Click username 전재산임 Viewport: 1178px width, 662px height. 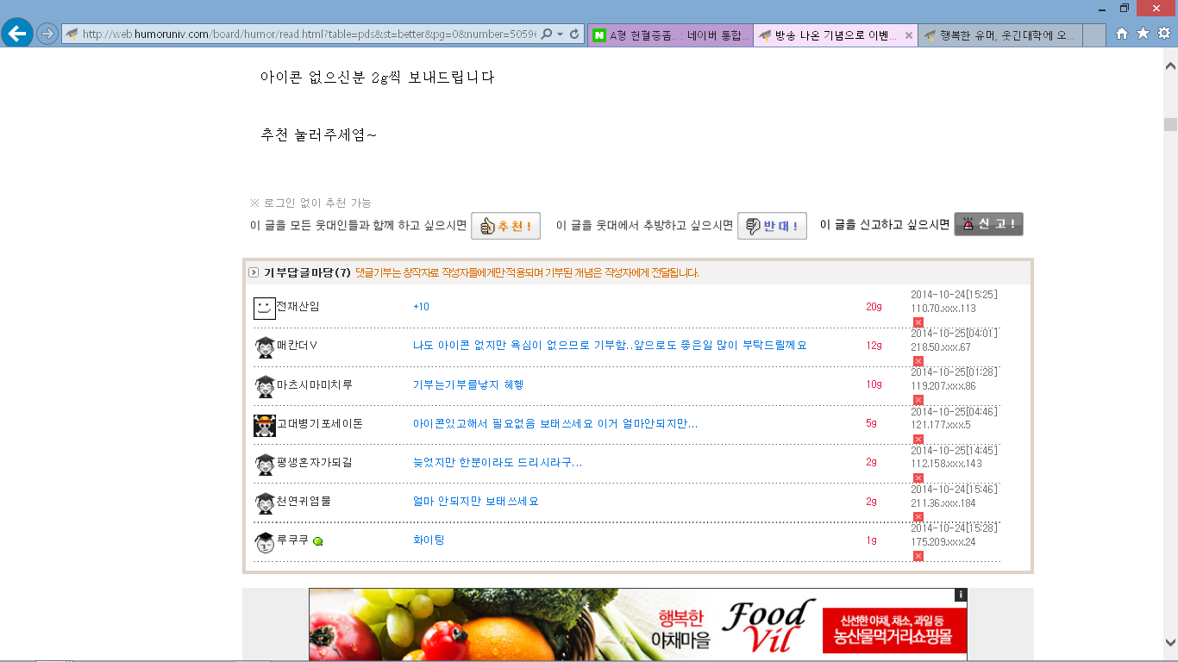click(x=298, y=306)
